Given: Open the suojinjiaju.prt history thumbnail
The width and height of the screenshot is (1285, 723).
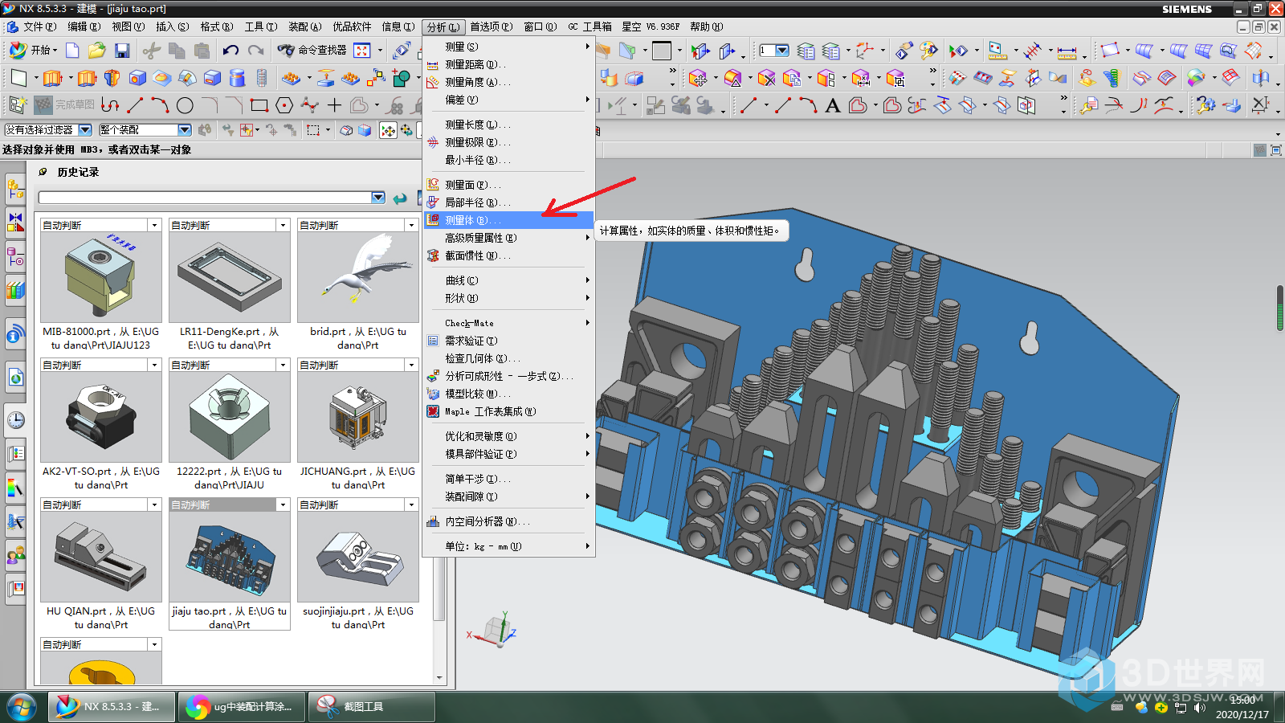Looking at the screenshot, I should coord(358,558).
